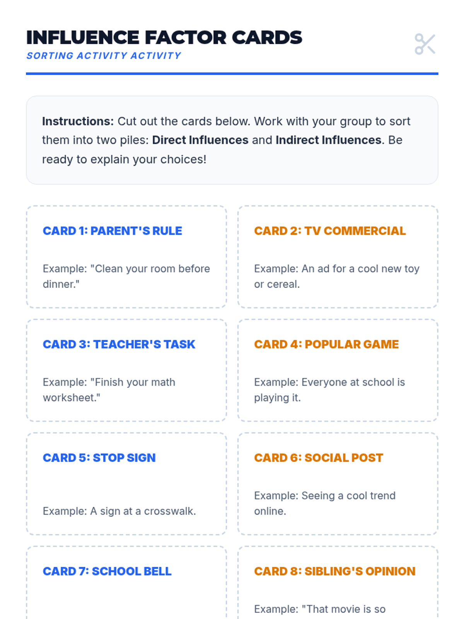Click the "Everyone at school" example text

329,390
